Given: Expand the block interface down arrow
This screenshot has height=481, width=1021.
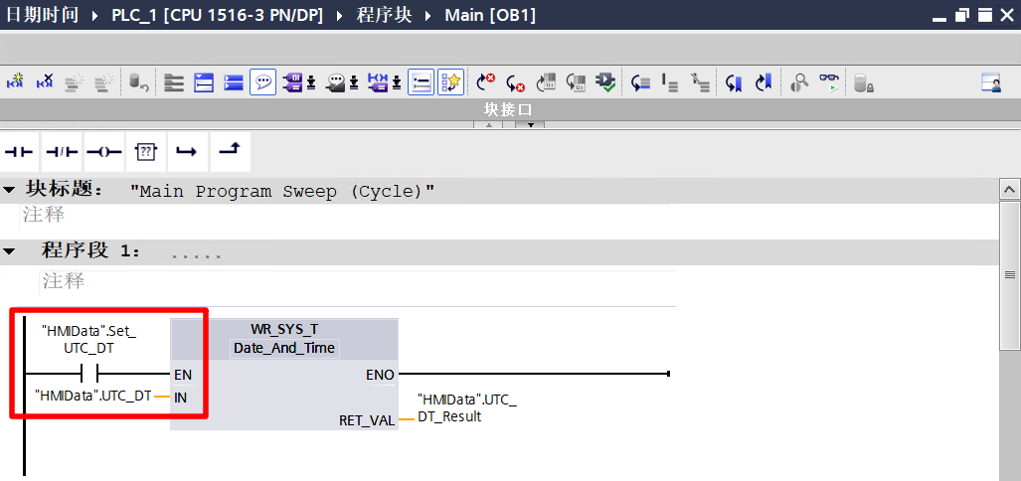Looking at the screenshot, I should click(x=531, y=124).
